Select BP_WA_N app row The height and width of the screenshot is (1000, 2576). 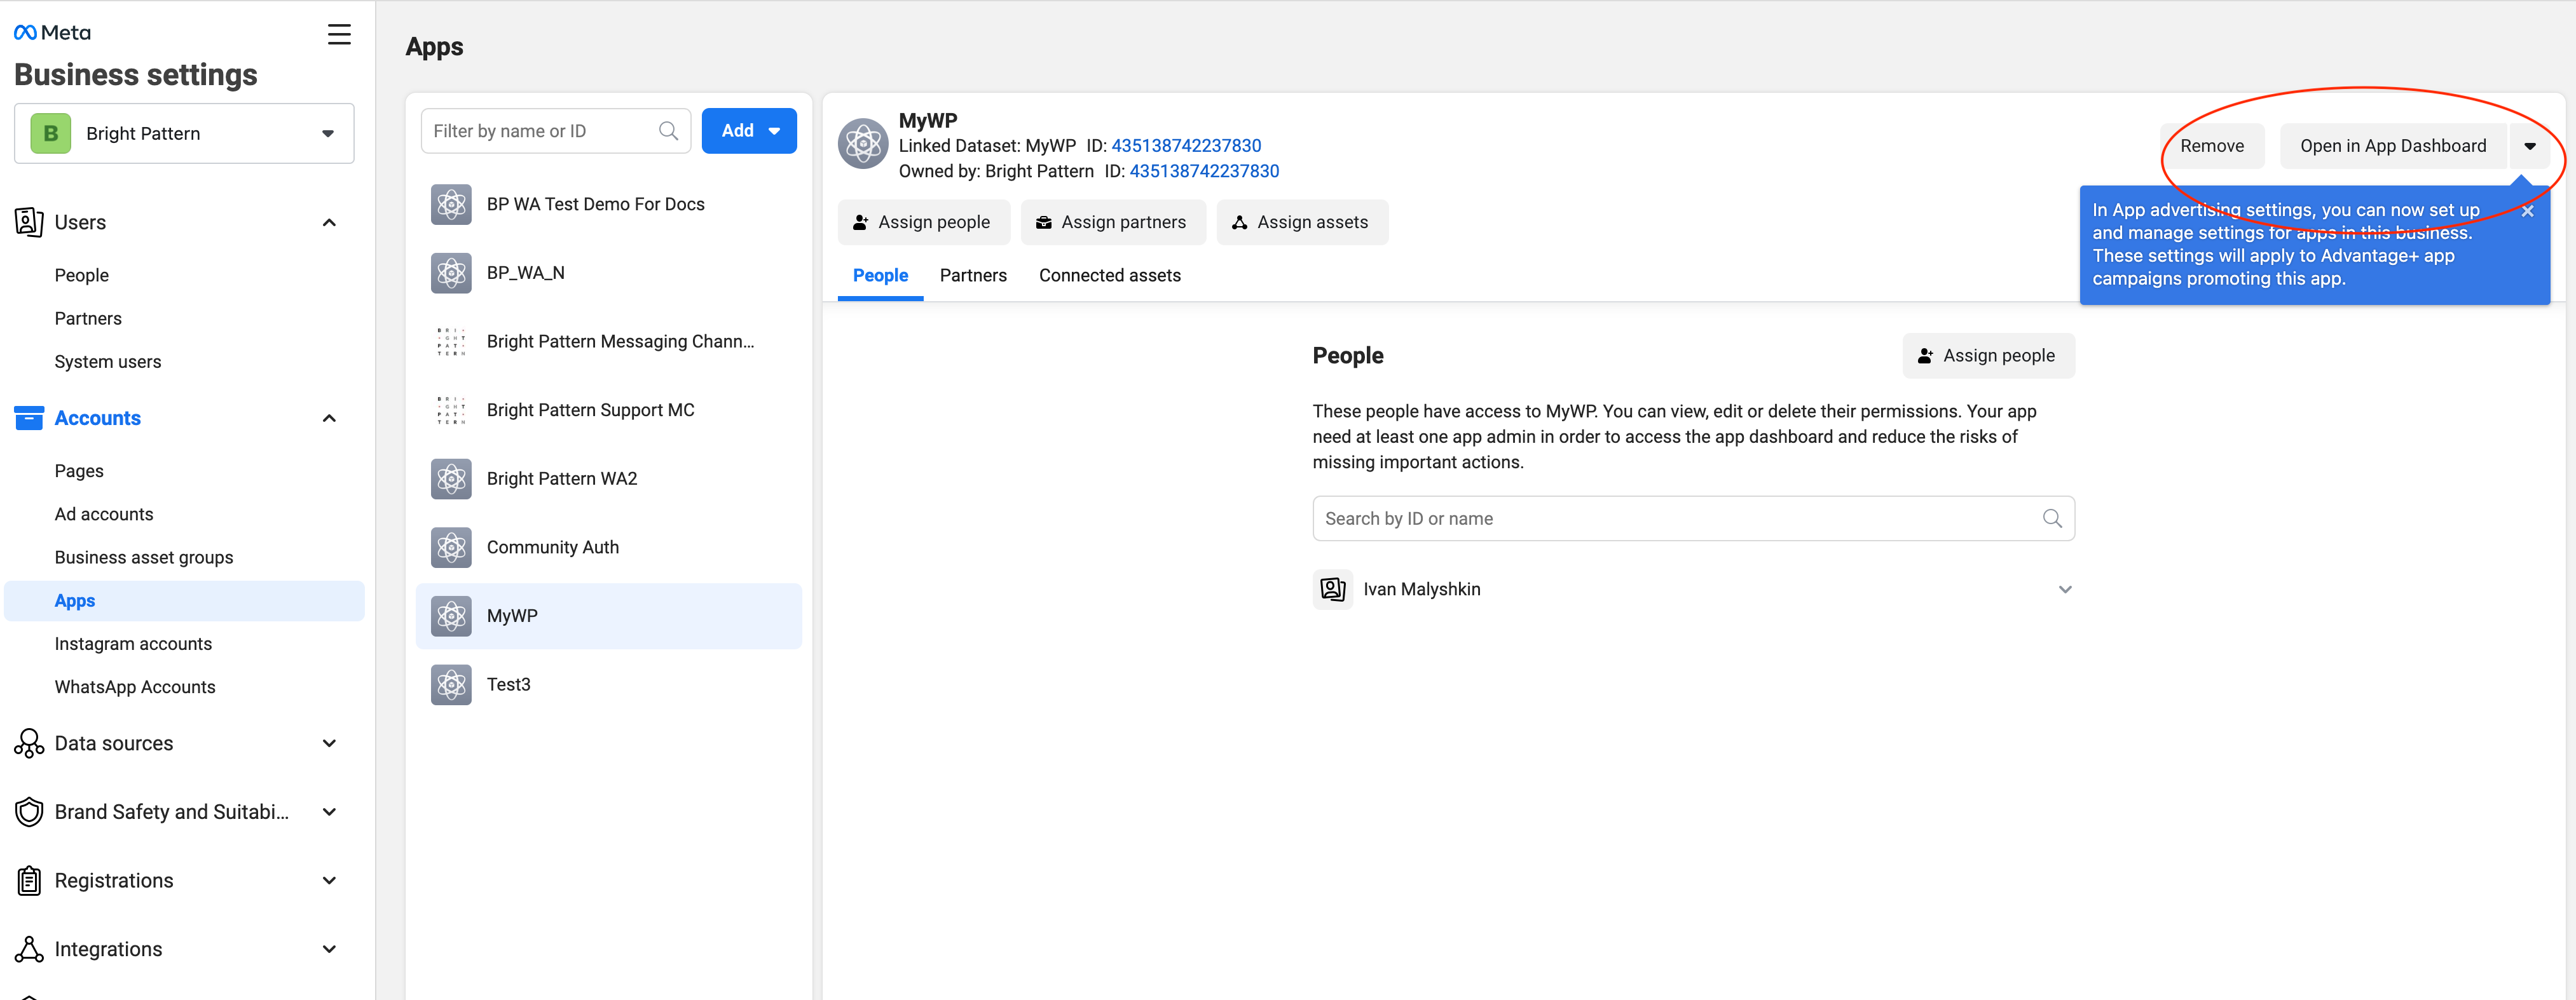tap(608, 273)
